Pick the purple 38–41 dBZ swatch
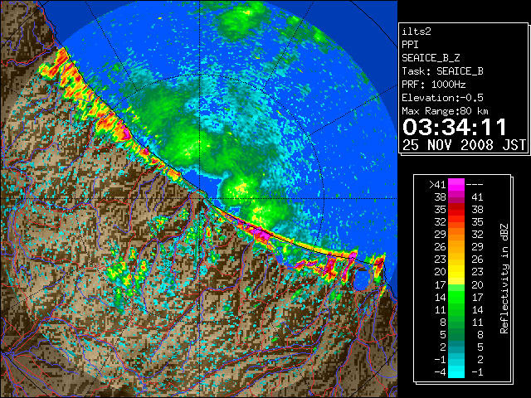This screenshot has height=398, width=531. point(456,197)
